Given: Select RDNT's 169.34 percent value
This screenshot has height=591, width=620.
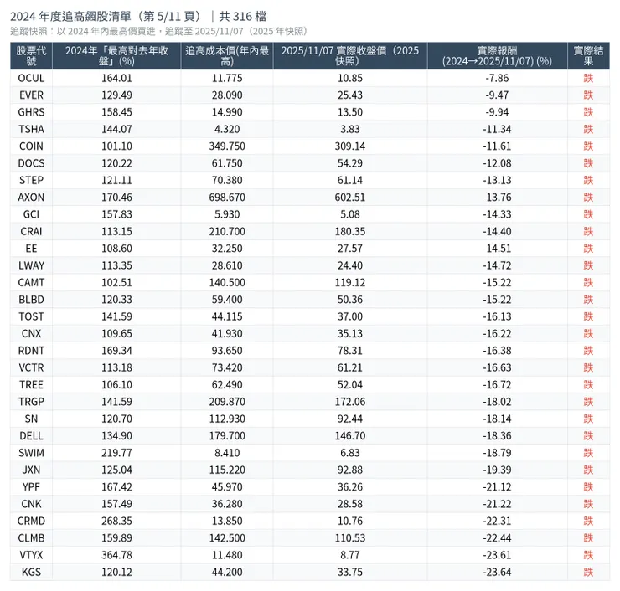Looking at the screenshot, I should tap(116, 351).
